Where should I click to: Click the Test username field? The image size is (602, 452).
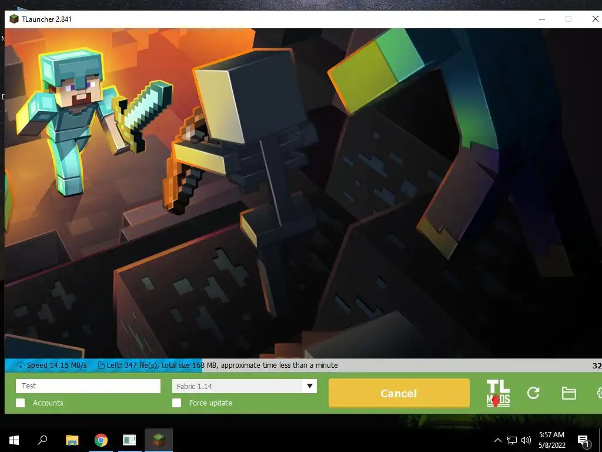[x=88, y=386]
